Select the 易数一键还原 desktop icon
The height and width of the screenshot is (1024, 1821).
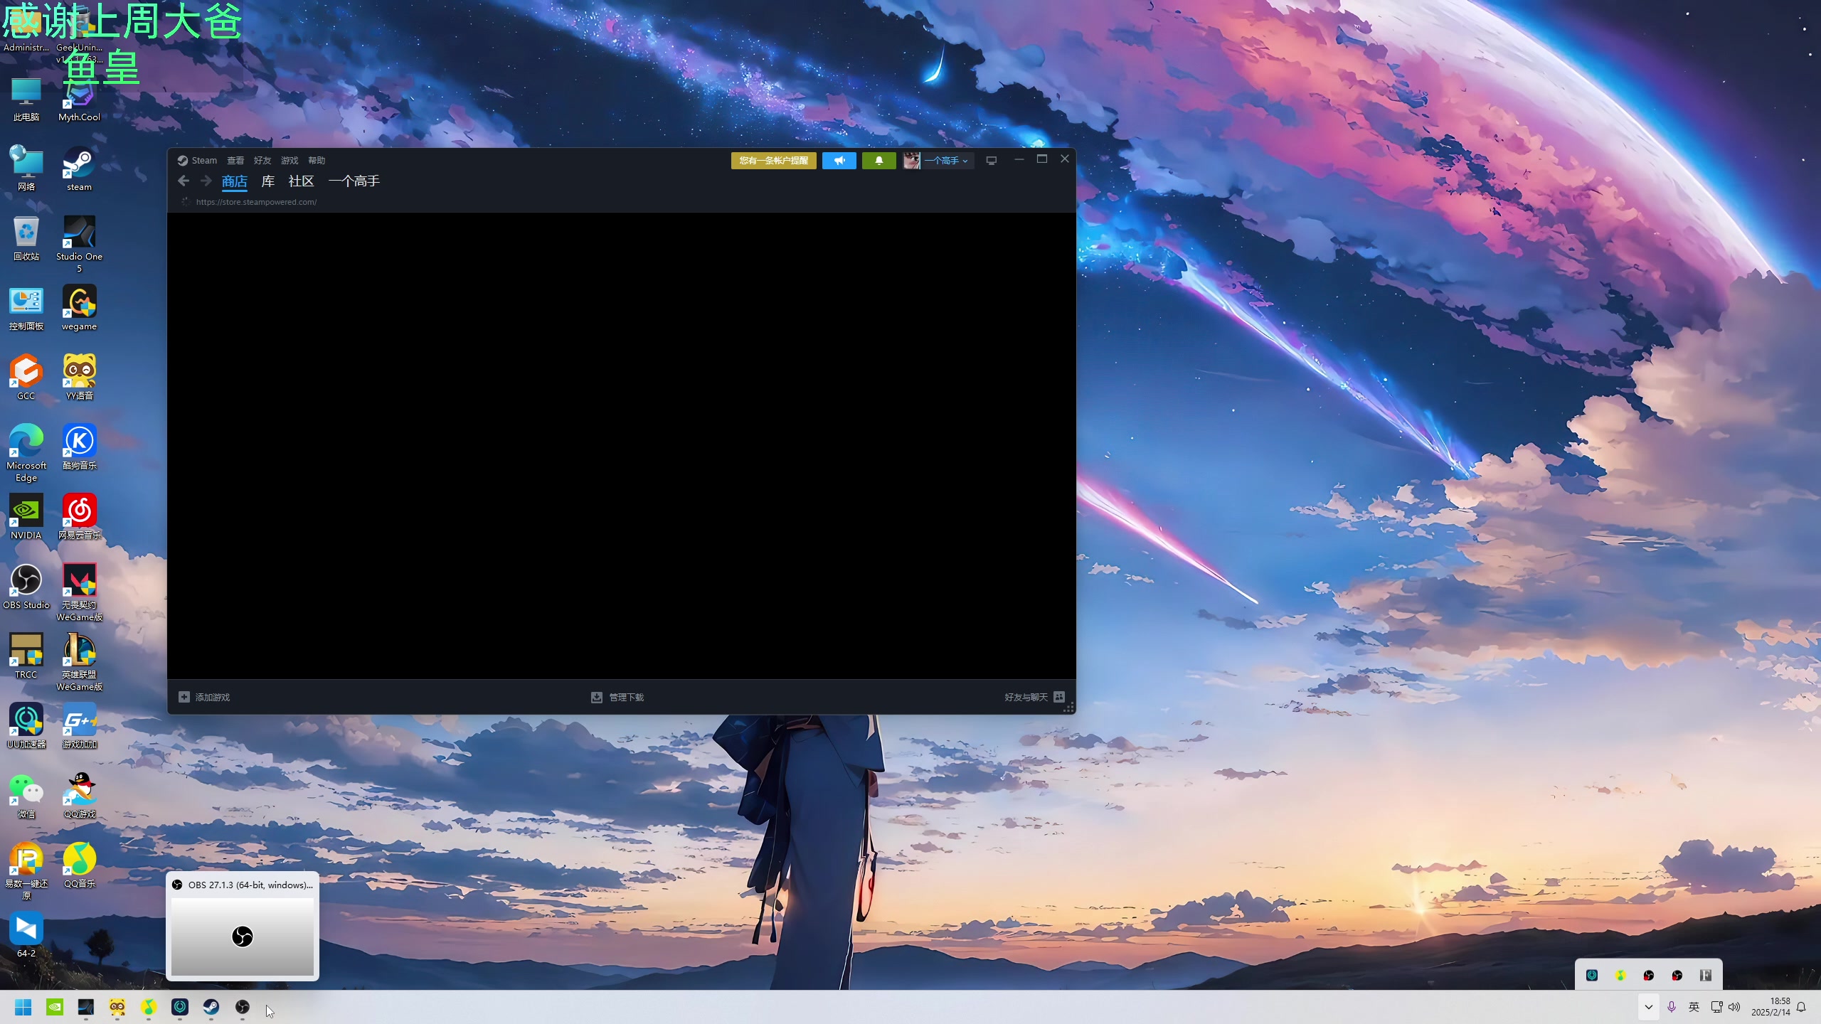[x=26, y=872]
